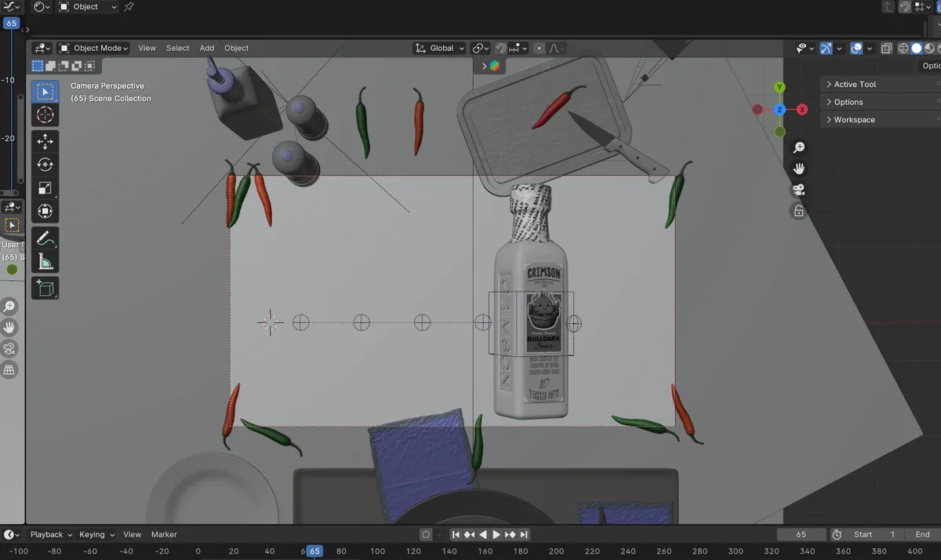
Task: Select the Cursor tool in the toolbar
Action: [45, 115]
